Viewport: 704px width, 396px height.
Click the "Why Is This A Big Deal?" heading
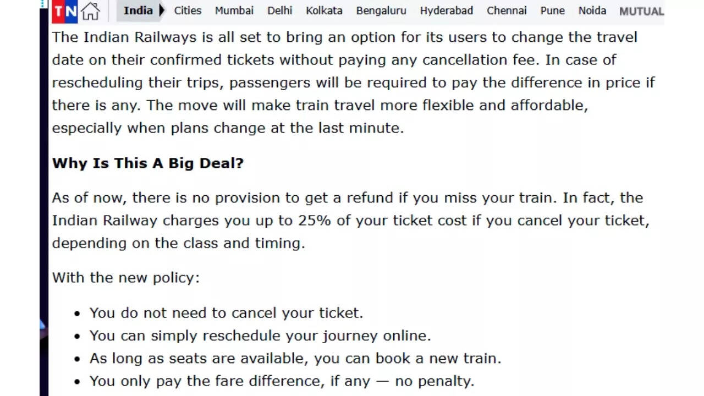[147, 163]
